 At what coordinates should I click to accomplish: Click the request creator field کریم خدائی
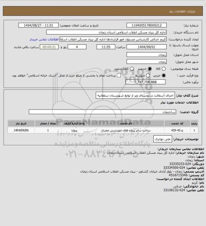[x=113, y=39]
